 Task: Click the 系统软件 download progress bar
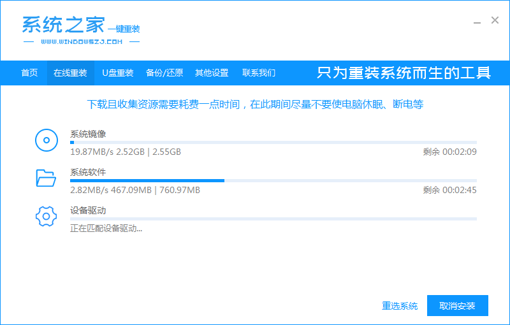[273, 180]
